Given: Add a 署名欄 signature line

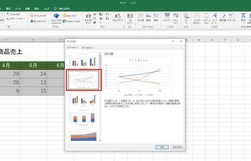Looking at the screenshot, I should 223,18.
